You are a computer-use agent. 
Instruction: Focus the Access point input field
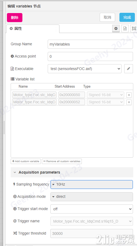click(90, 56)
